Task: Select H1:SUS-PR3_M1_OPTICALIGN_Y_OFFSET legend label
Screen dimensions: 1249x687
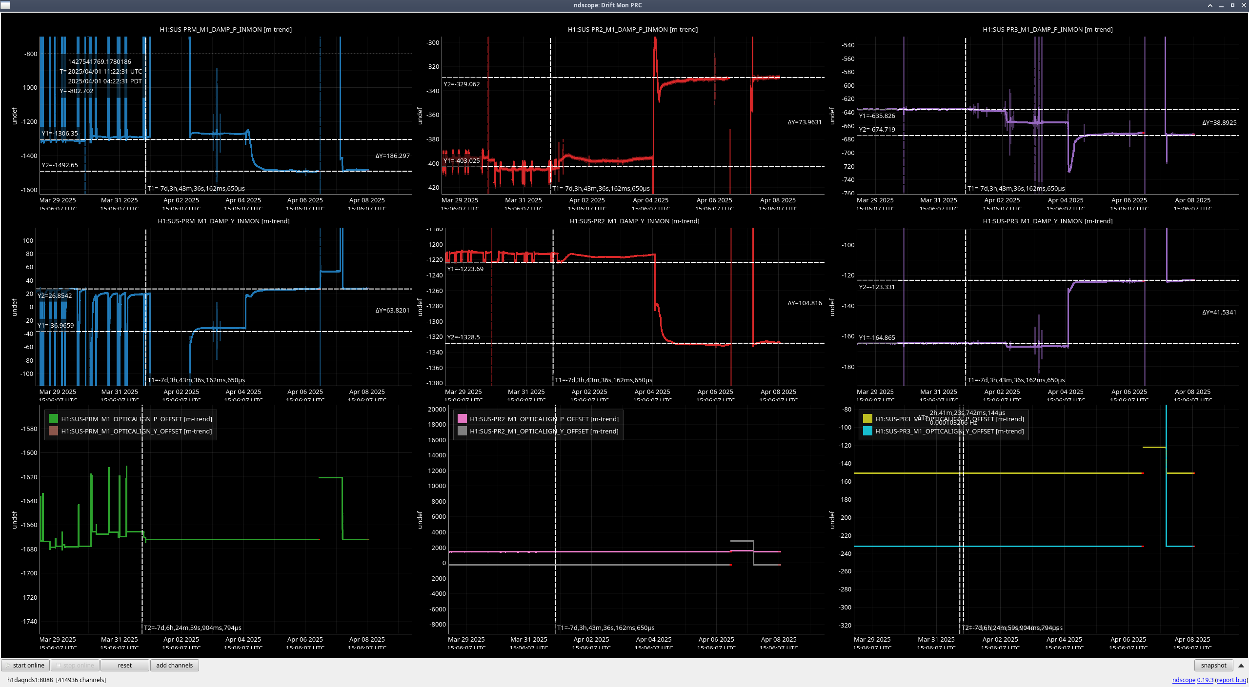Action: coord(949,431)
